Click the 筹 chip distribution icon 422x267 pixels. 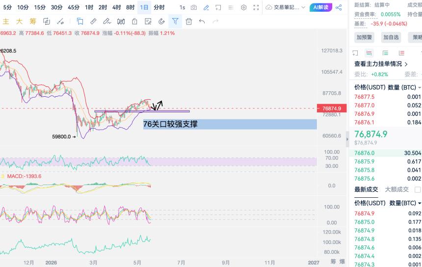(33, 21)
